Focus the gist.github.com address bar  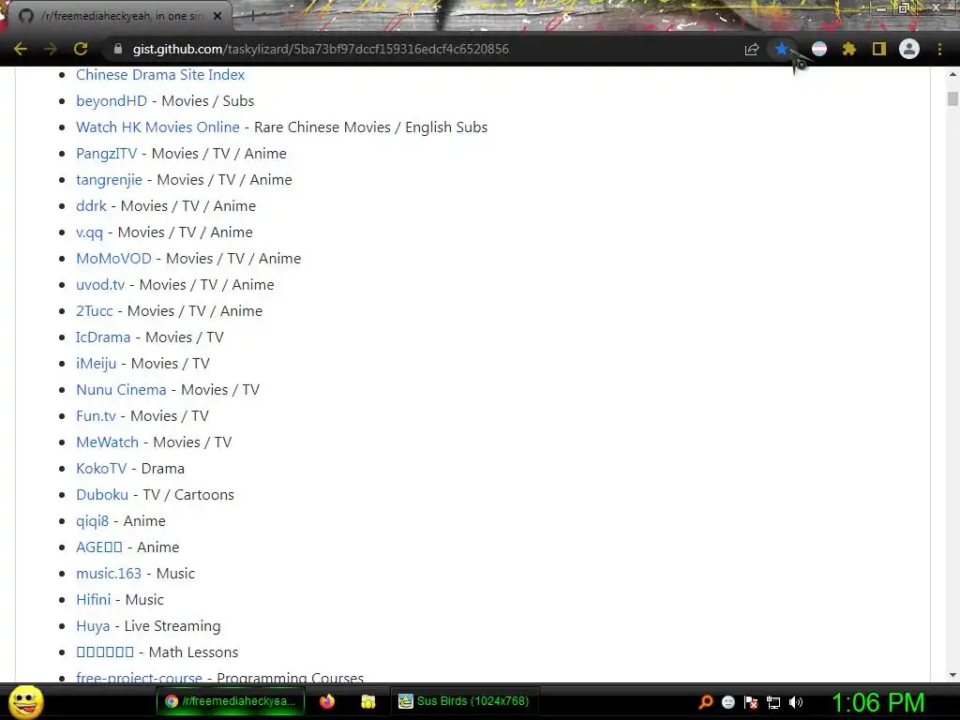click(x=423, y=49)
